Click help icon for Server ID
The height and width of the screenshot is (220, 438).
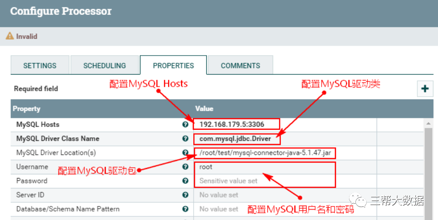pos(185,195)
